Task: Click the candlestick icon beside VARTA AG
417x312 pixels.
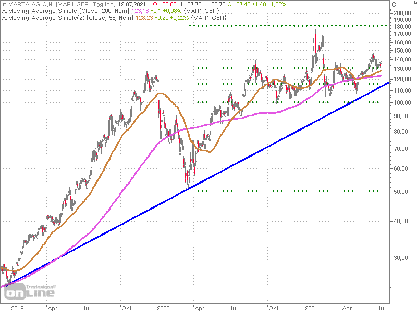Action: [x=5, y=5]
